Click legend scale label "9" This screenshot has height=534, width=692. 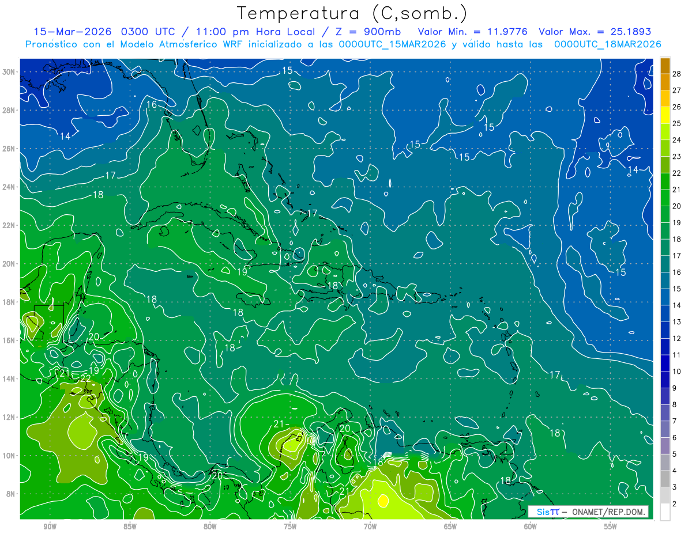(674, 388)
